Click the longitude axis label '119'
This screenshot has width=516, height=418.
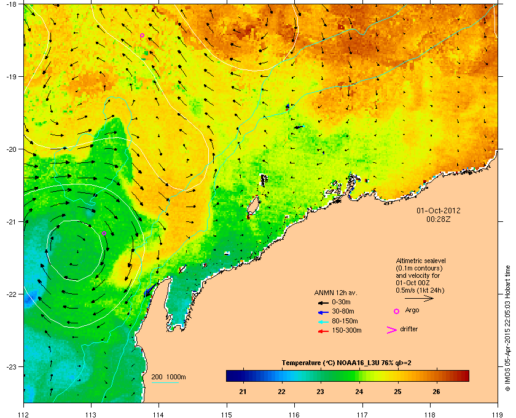tap(498, 415)
